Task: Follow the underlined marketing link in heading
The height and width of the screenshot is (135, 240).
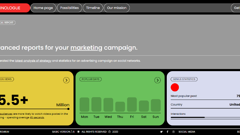Action: (86, 48)
